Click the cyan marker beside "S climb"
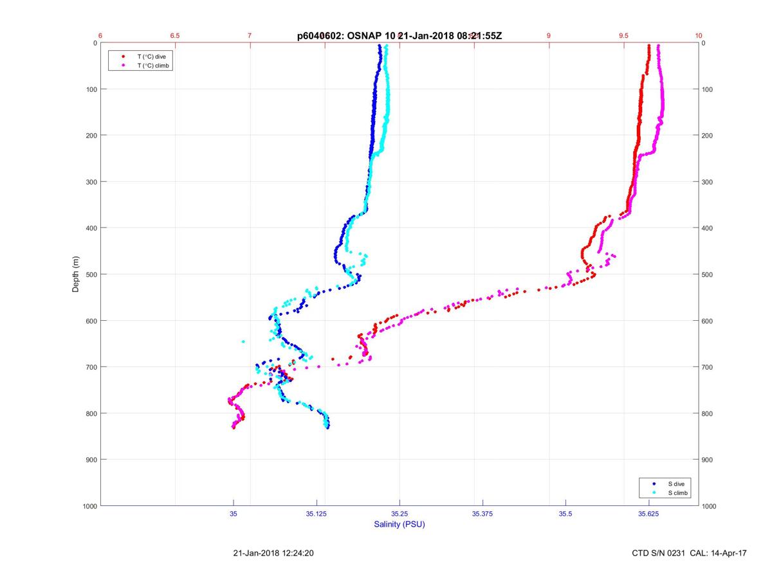 (653, 492)
